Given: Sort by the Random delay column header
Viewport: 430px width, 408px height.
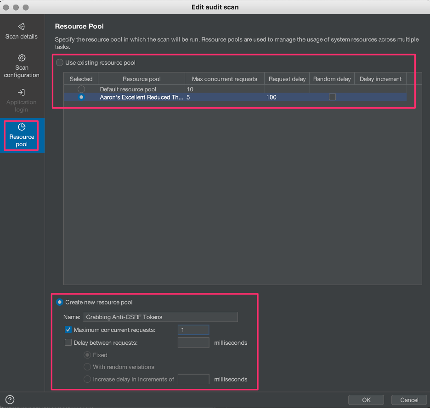Looking at the screenshot, I should [x=332, y=79].
